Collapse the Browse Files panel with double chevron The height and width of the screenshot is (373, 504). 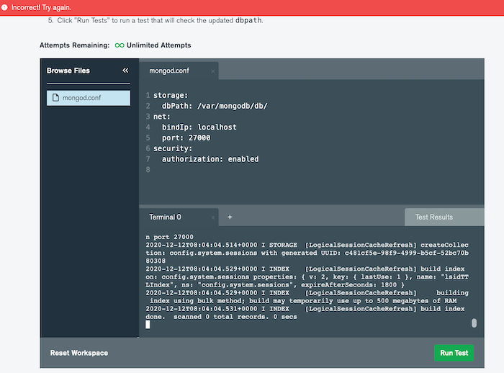(x=125, y=71)
